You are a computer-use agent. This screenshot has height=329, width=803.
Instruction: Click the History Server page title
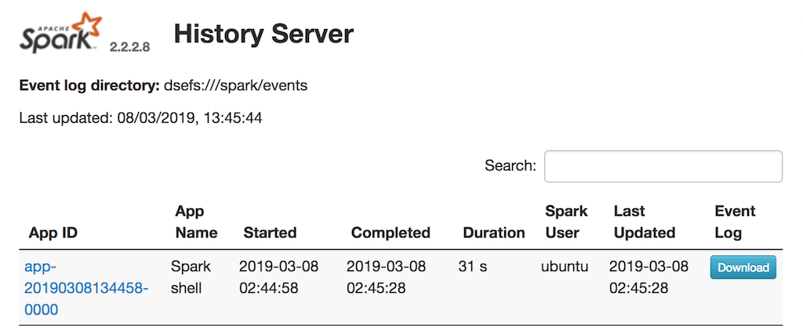point(263,34)
